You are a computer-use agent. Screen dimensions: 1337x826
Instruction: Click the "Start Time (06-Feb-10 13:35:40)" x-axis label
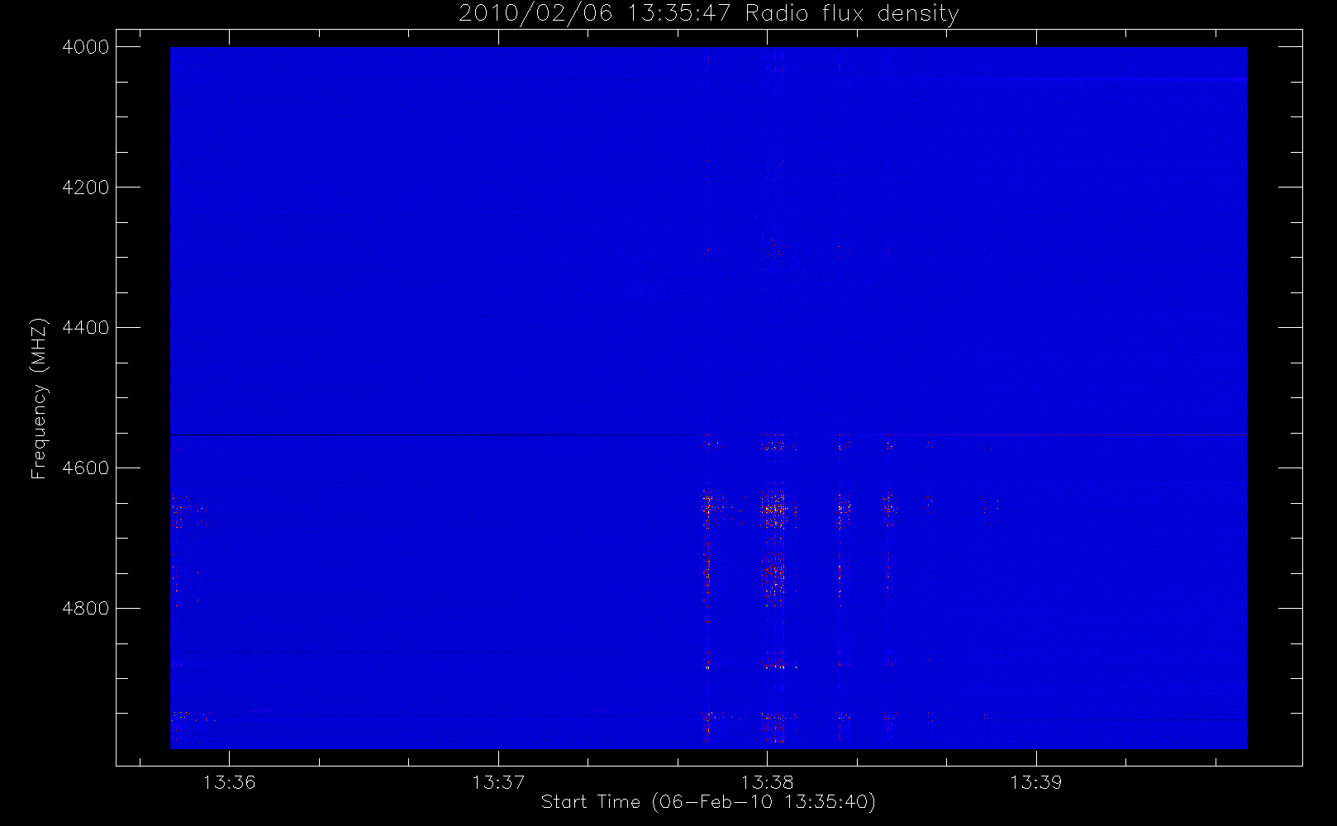coord(708,802)
